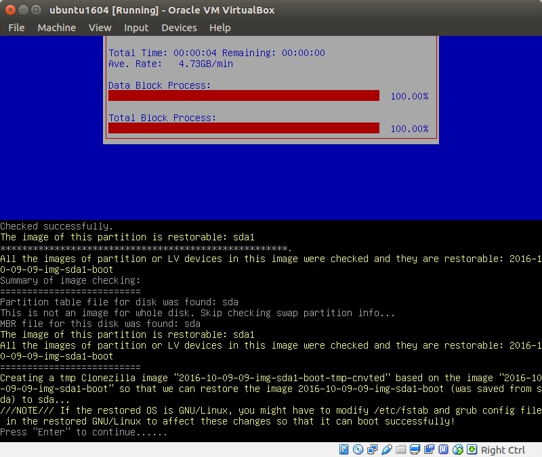
Task: Click the Total Block Process progress bar
Action: (243, 128)
